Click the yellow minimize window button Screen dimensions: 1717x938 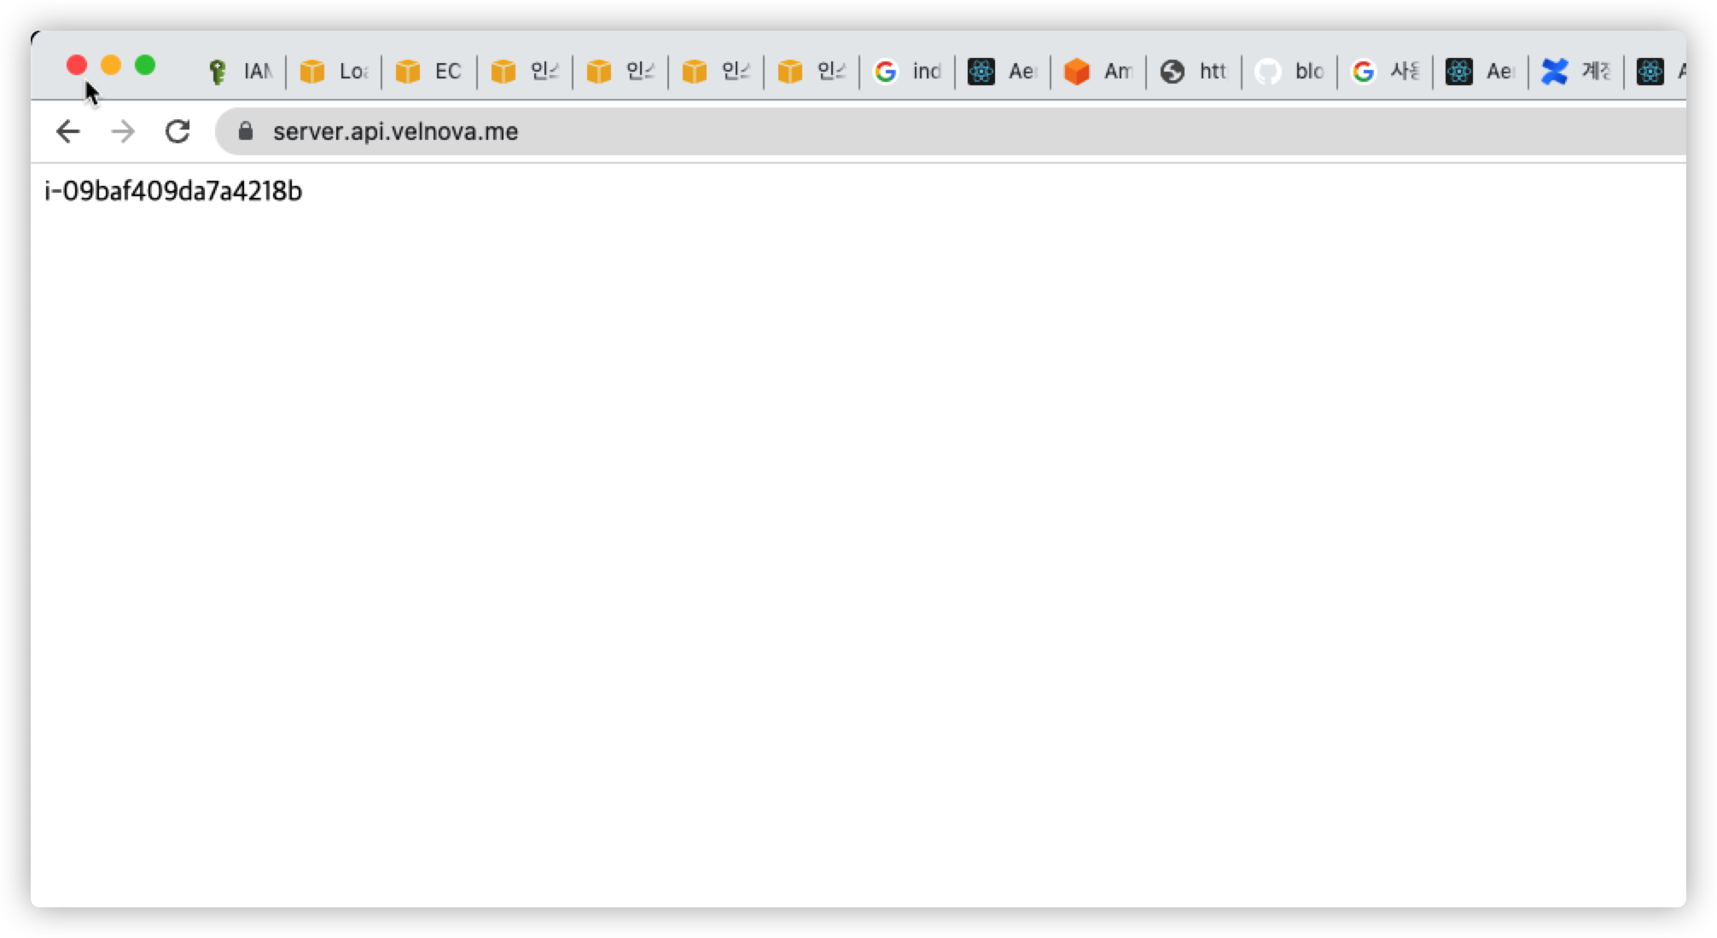[111, 66]
